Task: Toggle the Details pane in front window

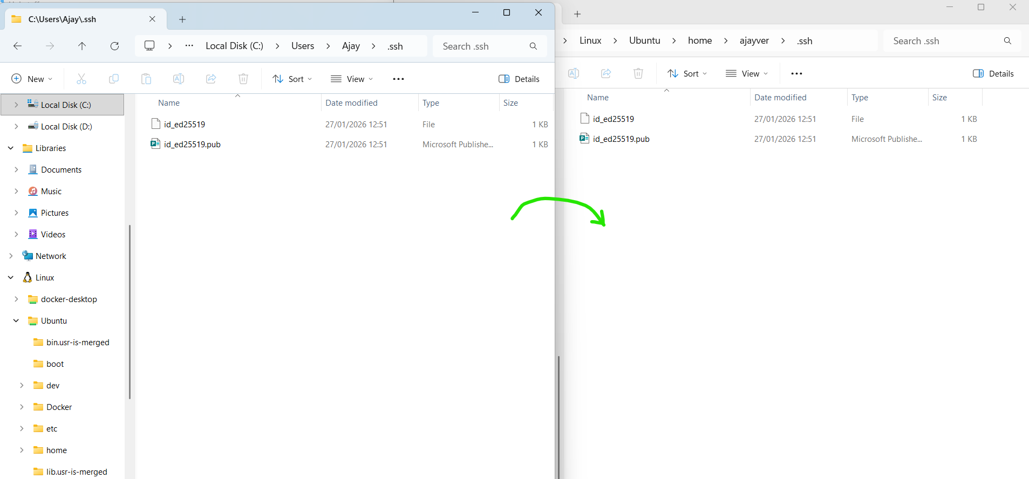Action: [x=519, y=79]
